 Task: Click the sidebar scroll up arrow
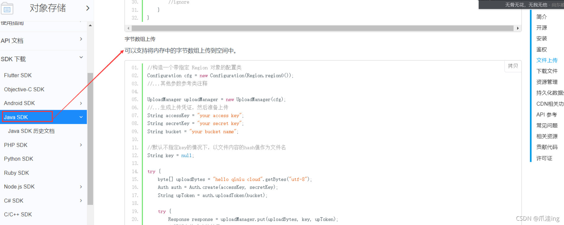90,25
